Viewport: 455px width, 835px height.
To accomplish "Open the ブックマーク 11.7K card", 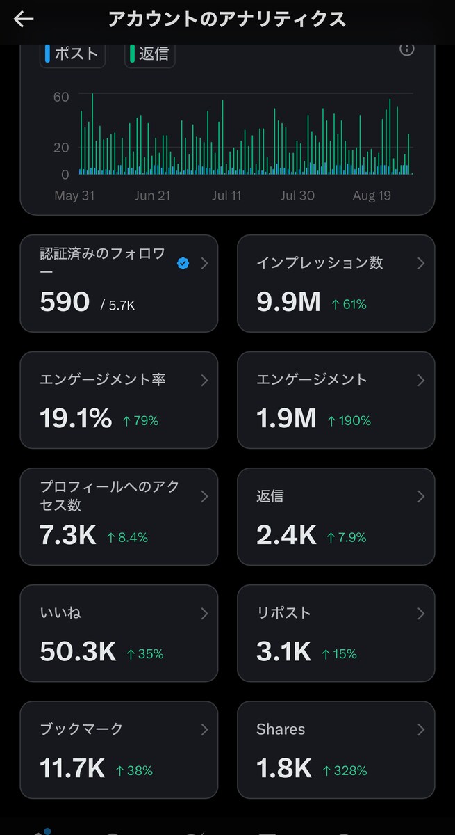I will [x=119, y=750].
